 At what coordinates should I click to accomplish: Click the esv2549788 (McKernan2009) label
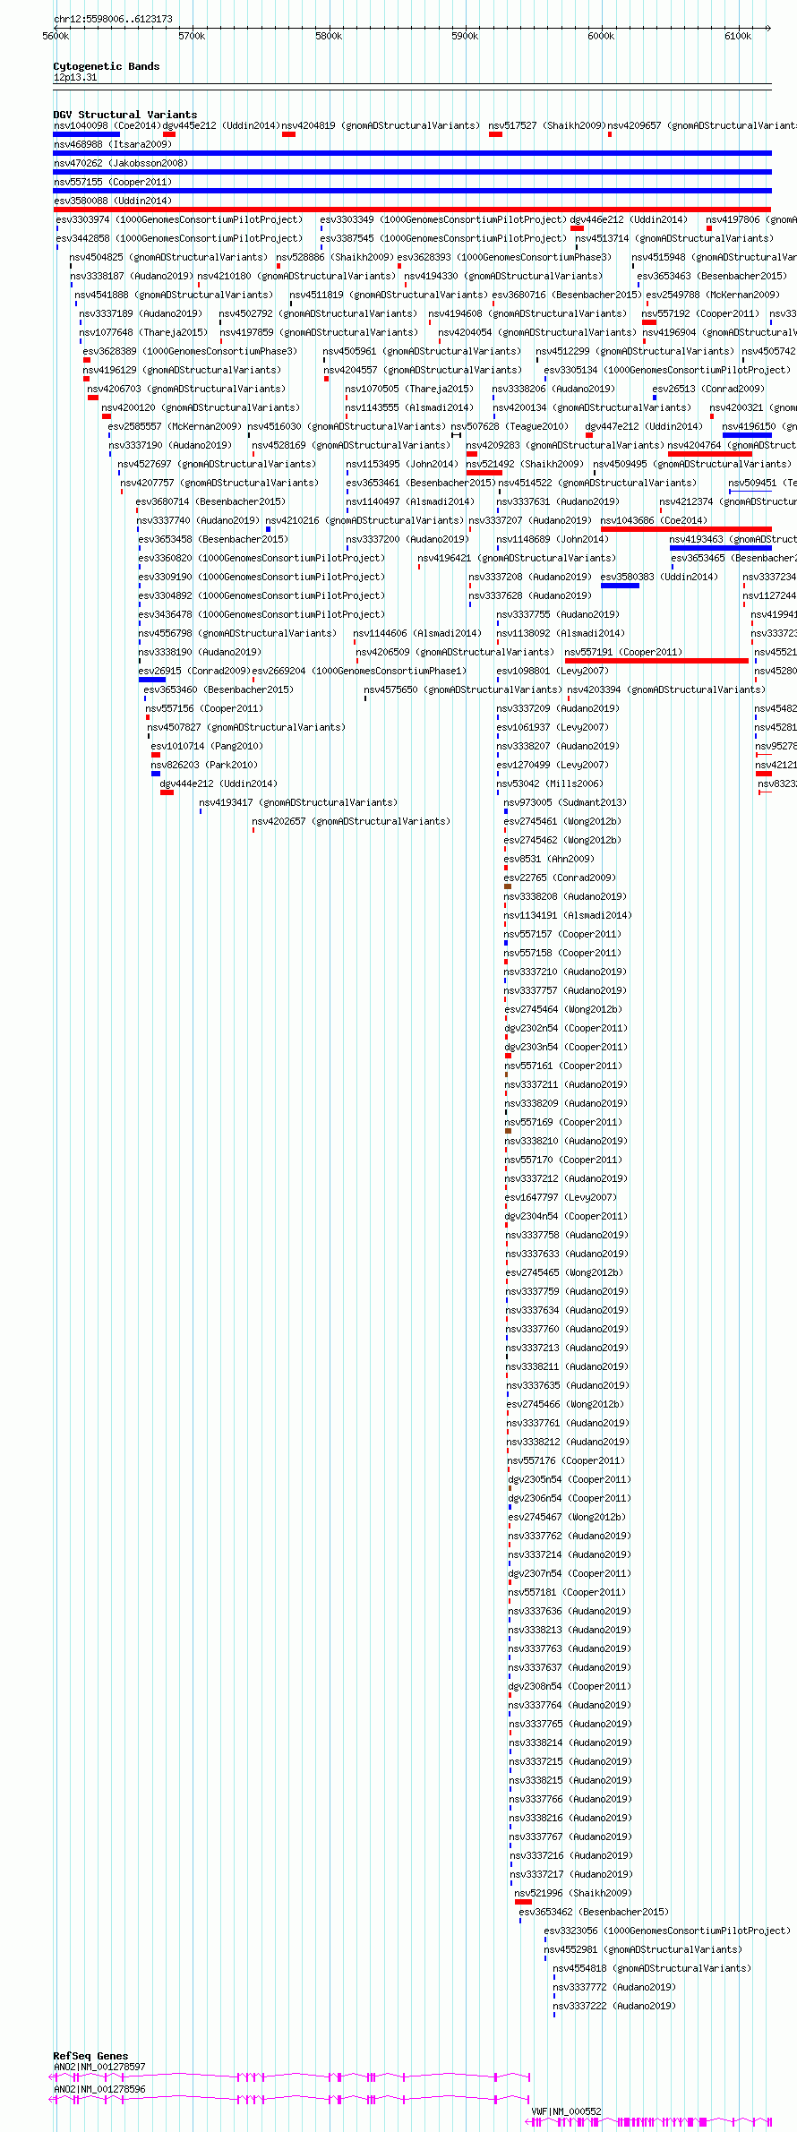[714, 295]
